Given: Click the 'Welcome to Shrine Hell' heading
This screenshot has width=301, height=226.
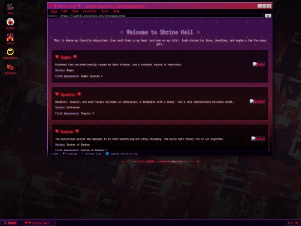Looking at the screenshot, I should (x=160, y=32).
